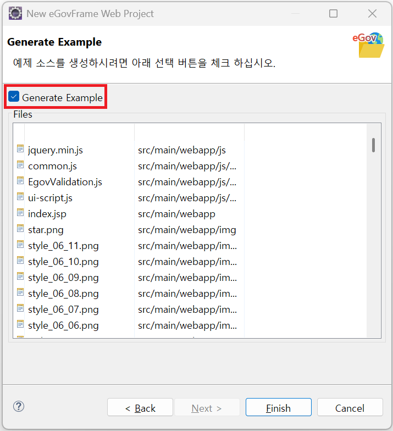Open help via the question mark icon

coord(19,407)
